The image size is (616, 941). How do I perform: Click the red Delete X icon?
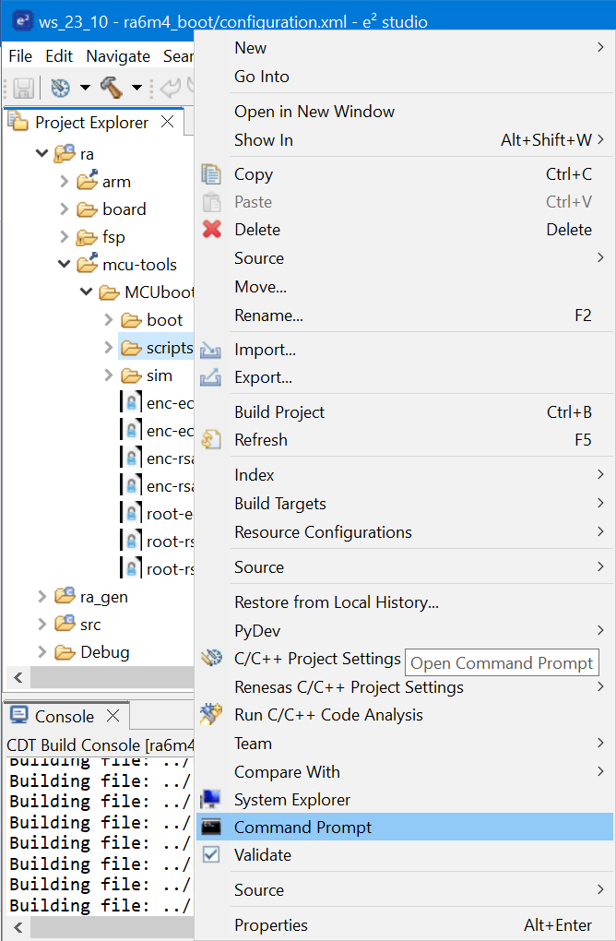pos(212,229)
